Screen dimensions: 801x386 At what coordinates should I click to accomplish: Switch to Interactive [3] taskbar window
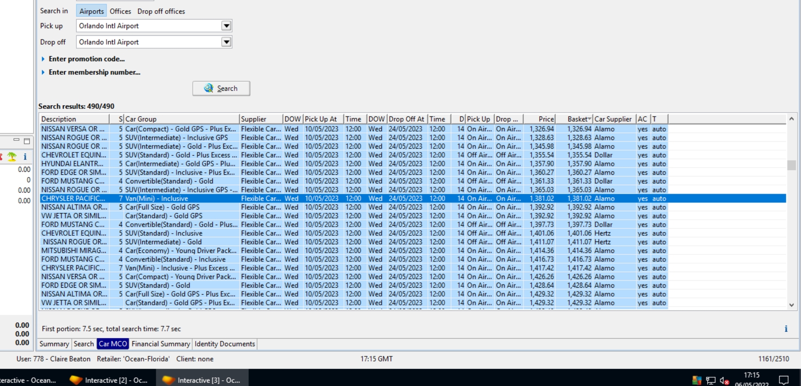(x=202, y=380)
